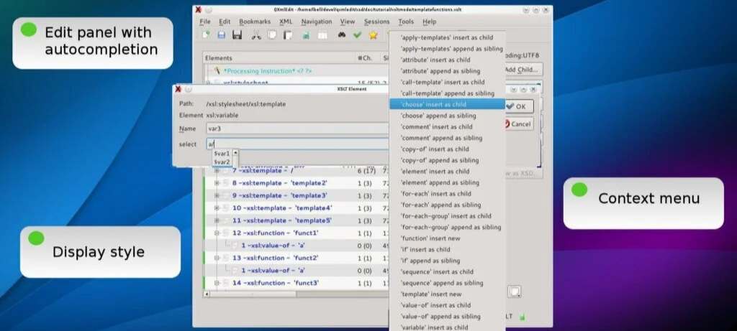737x331 pixels.
Task: Expand the 'template2' tree node
Action: (217, 183)
